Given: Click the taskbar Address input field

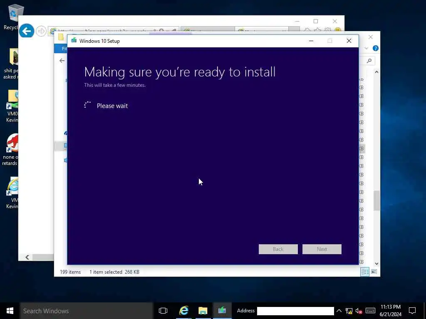Looking at the screenshot, I should pyautogui.click(x=295, y=311).
